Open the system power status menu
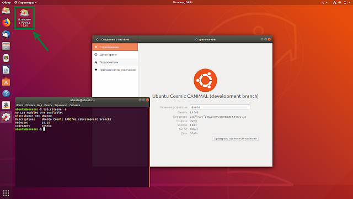This screenshot has height=199, width=353. pyautogui.click(x=346, y=2)
